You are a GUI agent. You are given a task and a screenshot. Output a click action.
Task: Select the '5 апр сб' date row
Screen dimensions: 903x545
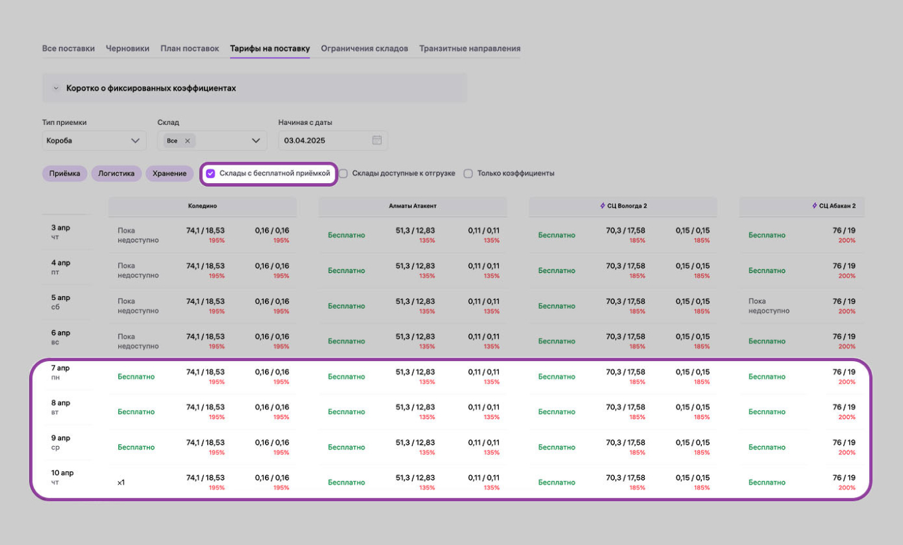[x=60, y=302]
